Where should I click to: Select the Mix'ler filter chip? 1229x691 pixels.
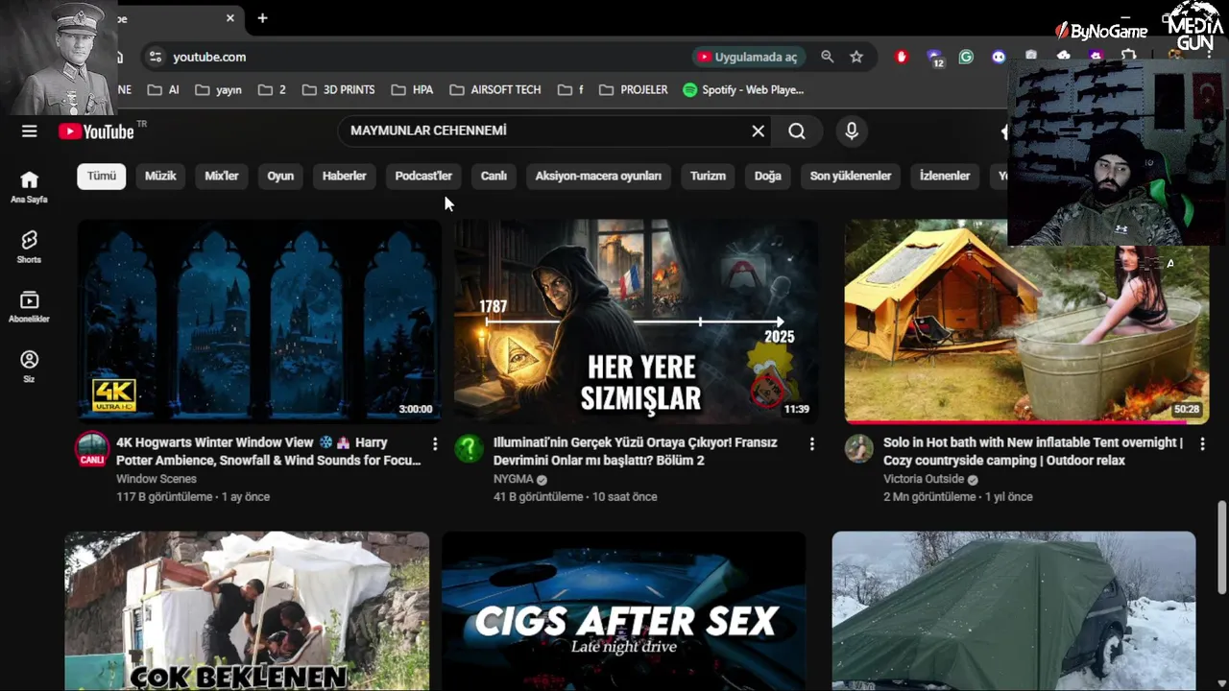click(x=222, y=176)
